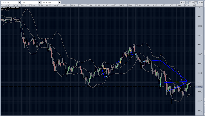The width and height of the screenshot is (205, 116).
Task: Click the middle stacked-lines layout icon
Action: (x=193, y=2)
